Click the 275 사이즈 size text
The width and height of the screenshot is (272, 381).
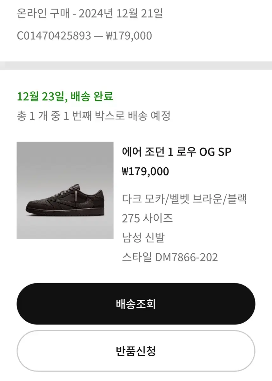click(147, 218)
